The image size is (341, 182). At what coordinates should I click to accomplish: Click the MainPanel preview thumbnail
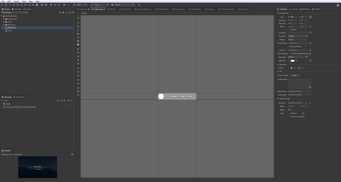click(x=38, y=167)
